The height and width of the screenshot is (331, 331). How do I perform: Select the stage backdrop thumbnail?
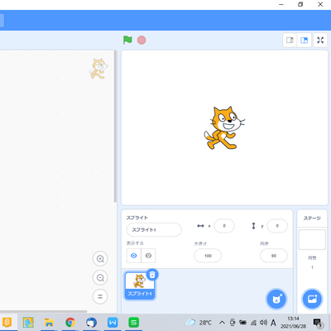(x=312, y=240)
